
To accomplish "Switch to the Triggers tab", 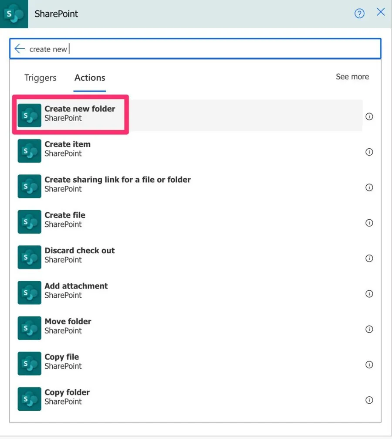I will click(x=41, y=78).
